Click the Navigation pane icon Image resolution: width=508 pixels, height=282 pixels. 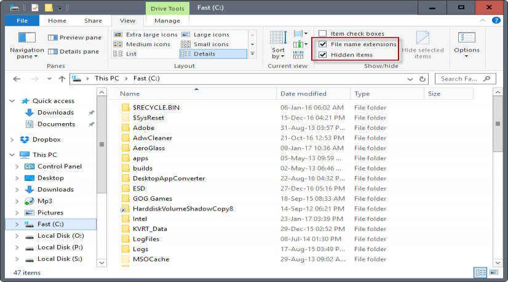coord(26,39)
